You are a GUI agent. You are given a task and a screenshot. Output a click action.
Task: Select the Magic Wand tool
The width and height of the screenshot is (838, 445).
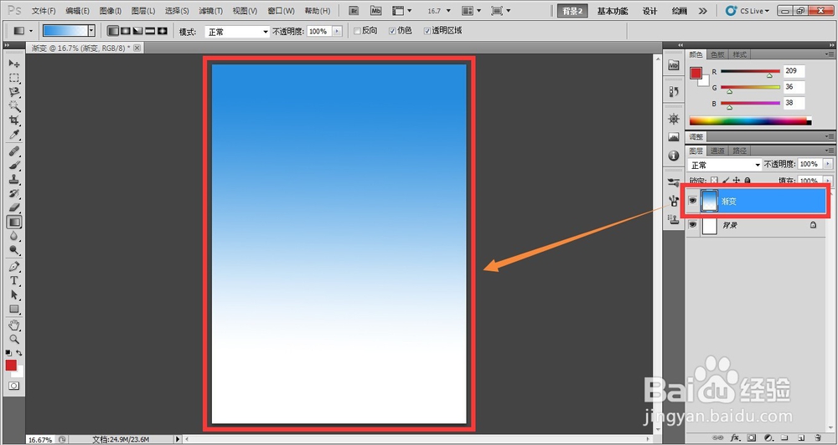[14, 105]
